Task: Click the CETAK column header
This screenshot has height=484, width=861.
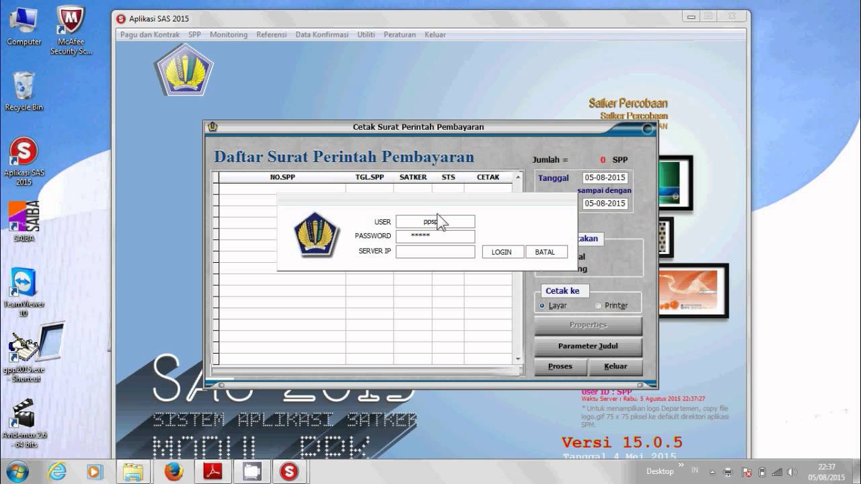Action: 488,177
